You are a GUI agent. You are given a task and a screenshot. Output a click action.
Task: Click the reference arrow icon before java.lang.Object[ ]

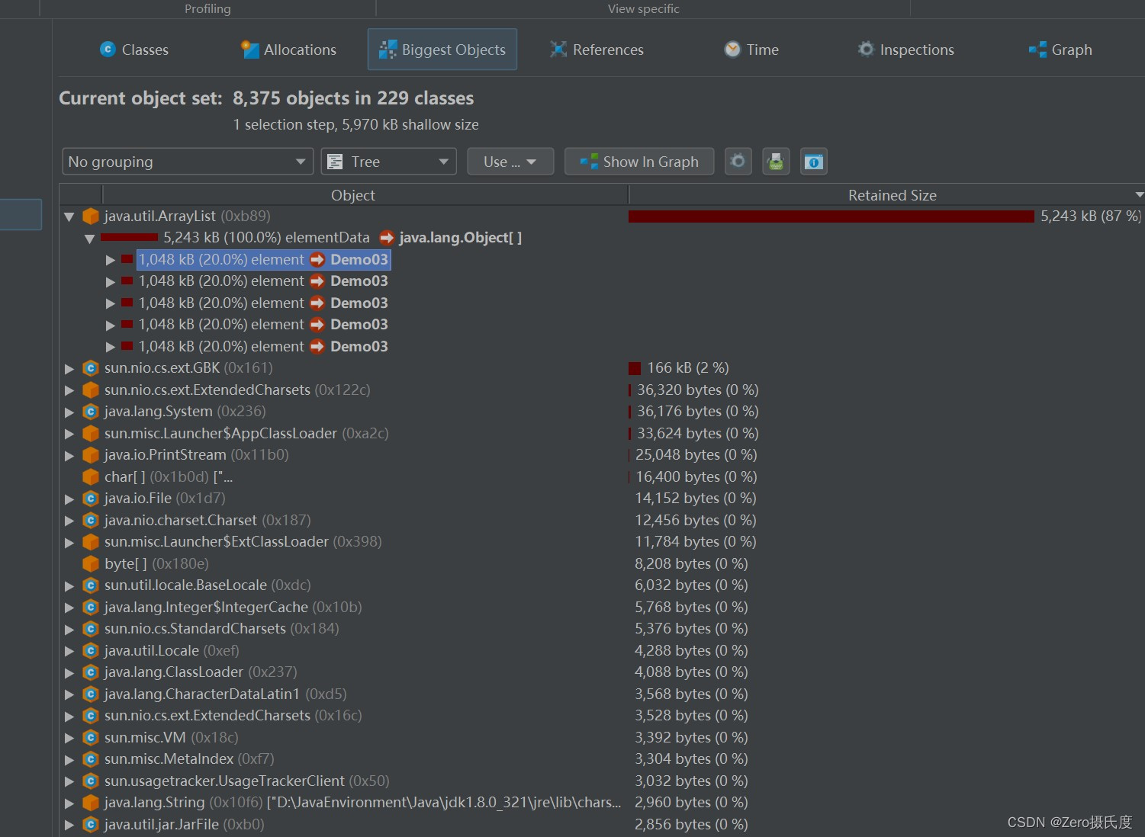coord(387,238)
